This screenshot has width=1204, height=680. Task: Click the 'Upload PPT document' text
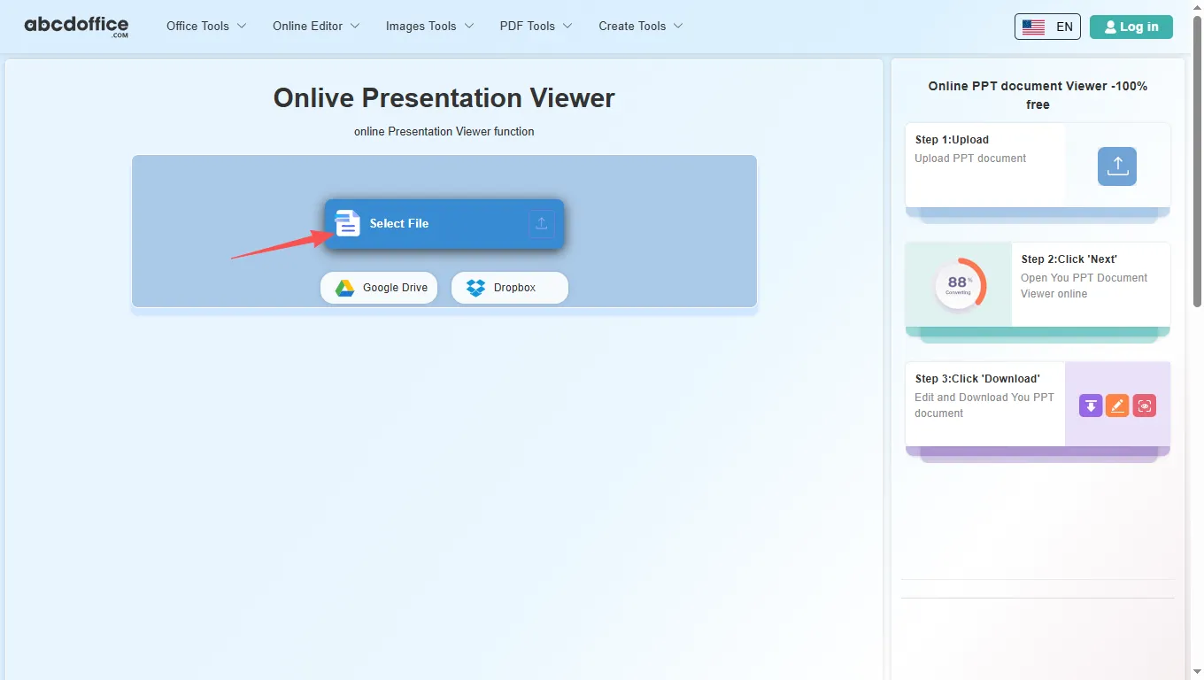[x=970, y=158]
